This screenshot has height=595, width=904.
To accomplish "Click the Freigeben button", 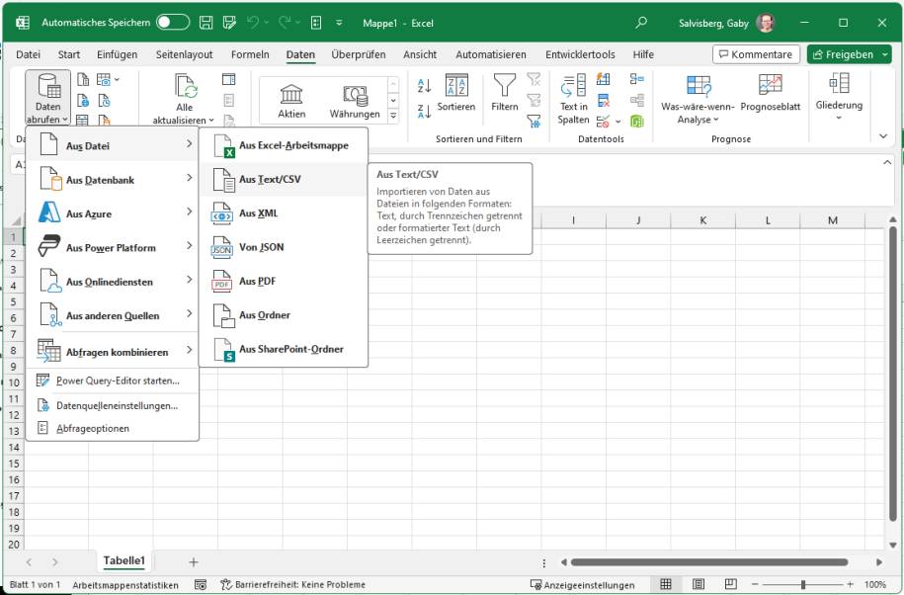I will [848, 54].
